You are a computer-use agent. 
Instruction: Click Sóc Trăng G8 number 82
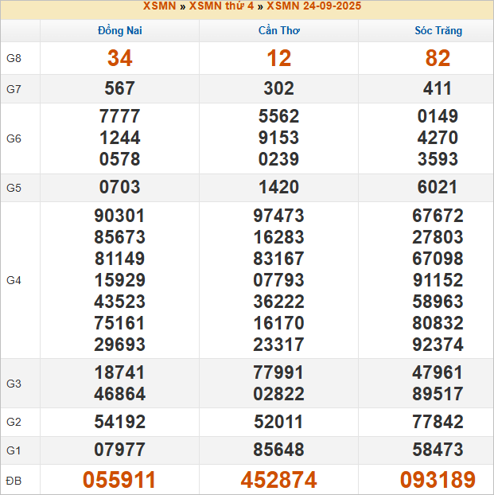(x=438, y=59)
